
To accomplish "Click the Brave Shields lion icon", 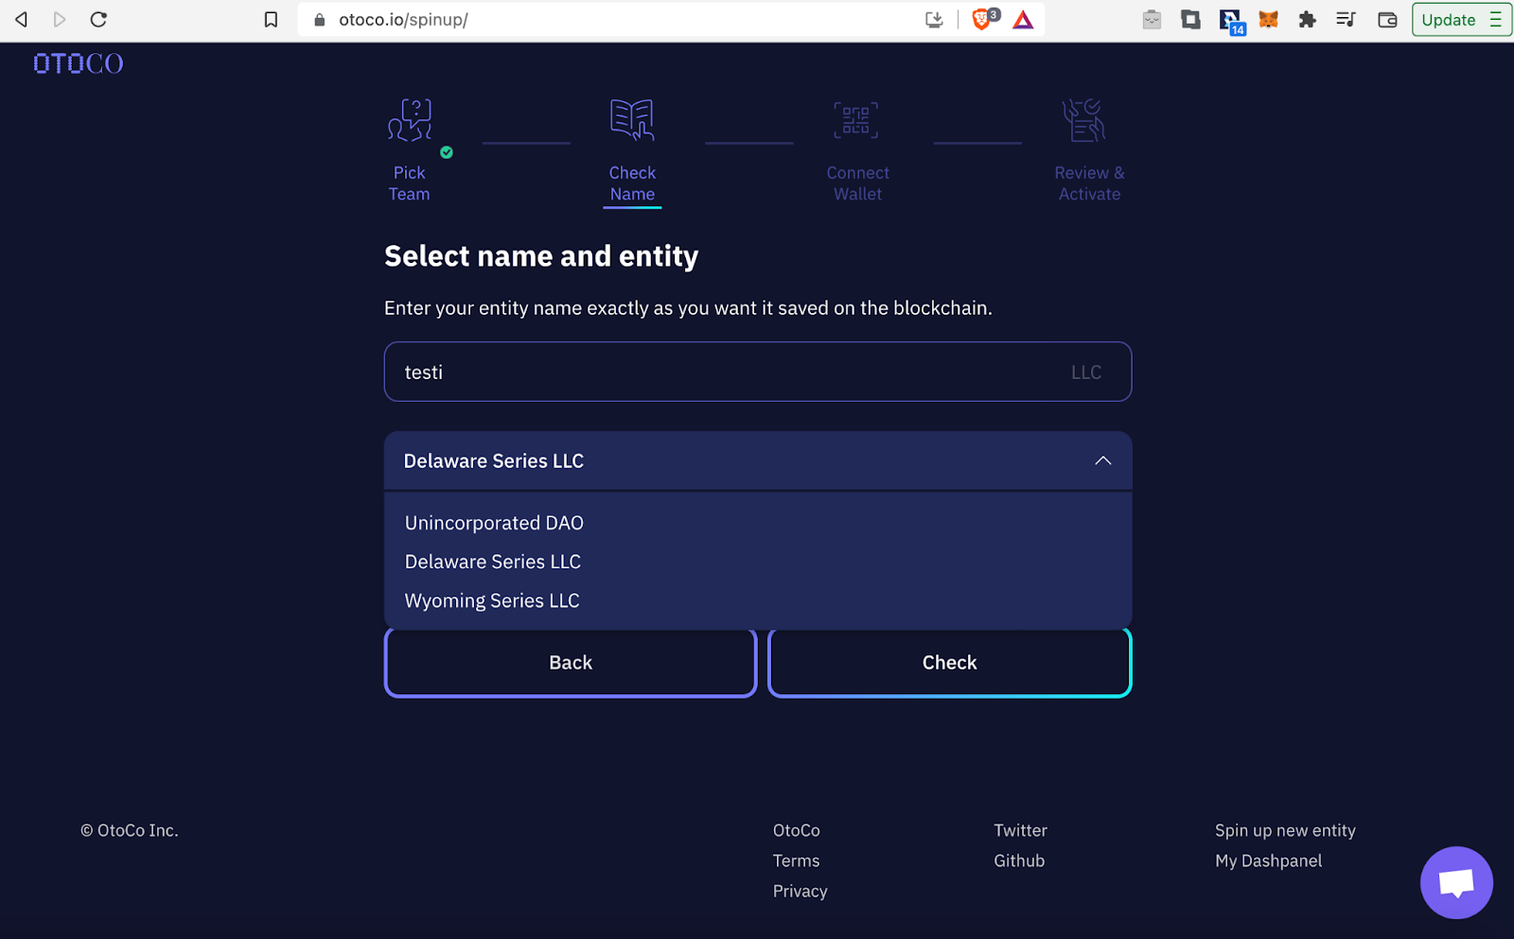I will tap(982, 20).
